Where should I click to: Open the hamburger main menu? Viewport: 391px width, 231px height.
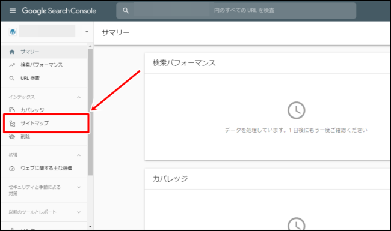tap(13, 11)
